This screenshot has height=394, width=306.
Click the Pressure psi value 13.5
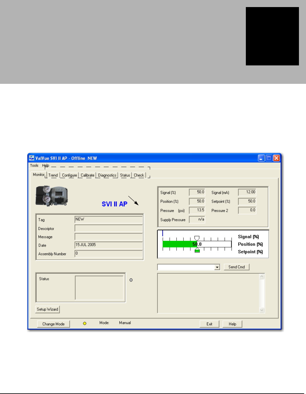[x=197, y=210]
